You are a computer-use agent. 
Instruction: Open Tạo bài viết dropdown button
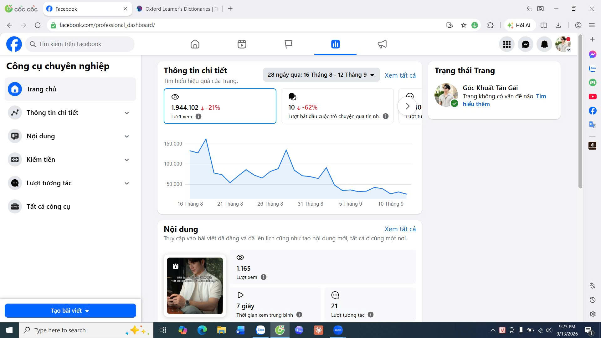pos(70,310)
